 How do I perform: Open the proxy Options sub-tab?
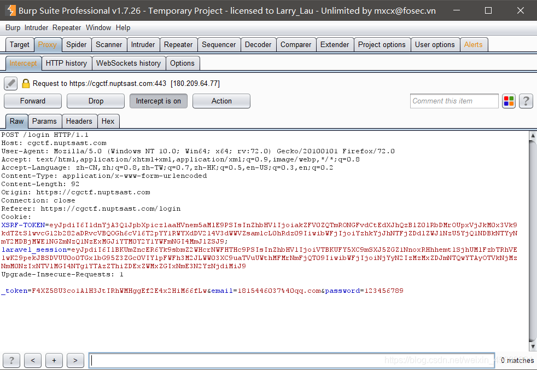click(182, 63)
